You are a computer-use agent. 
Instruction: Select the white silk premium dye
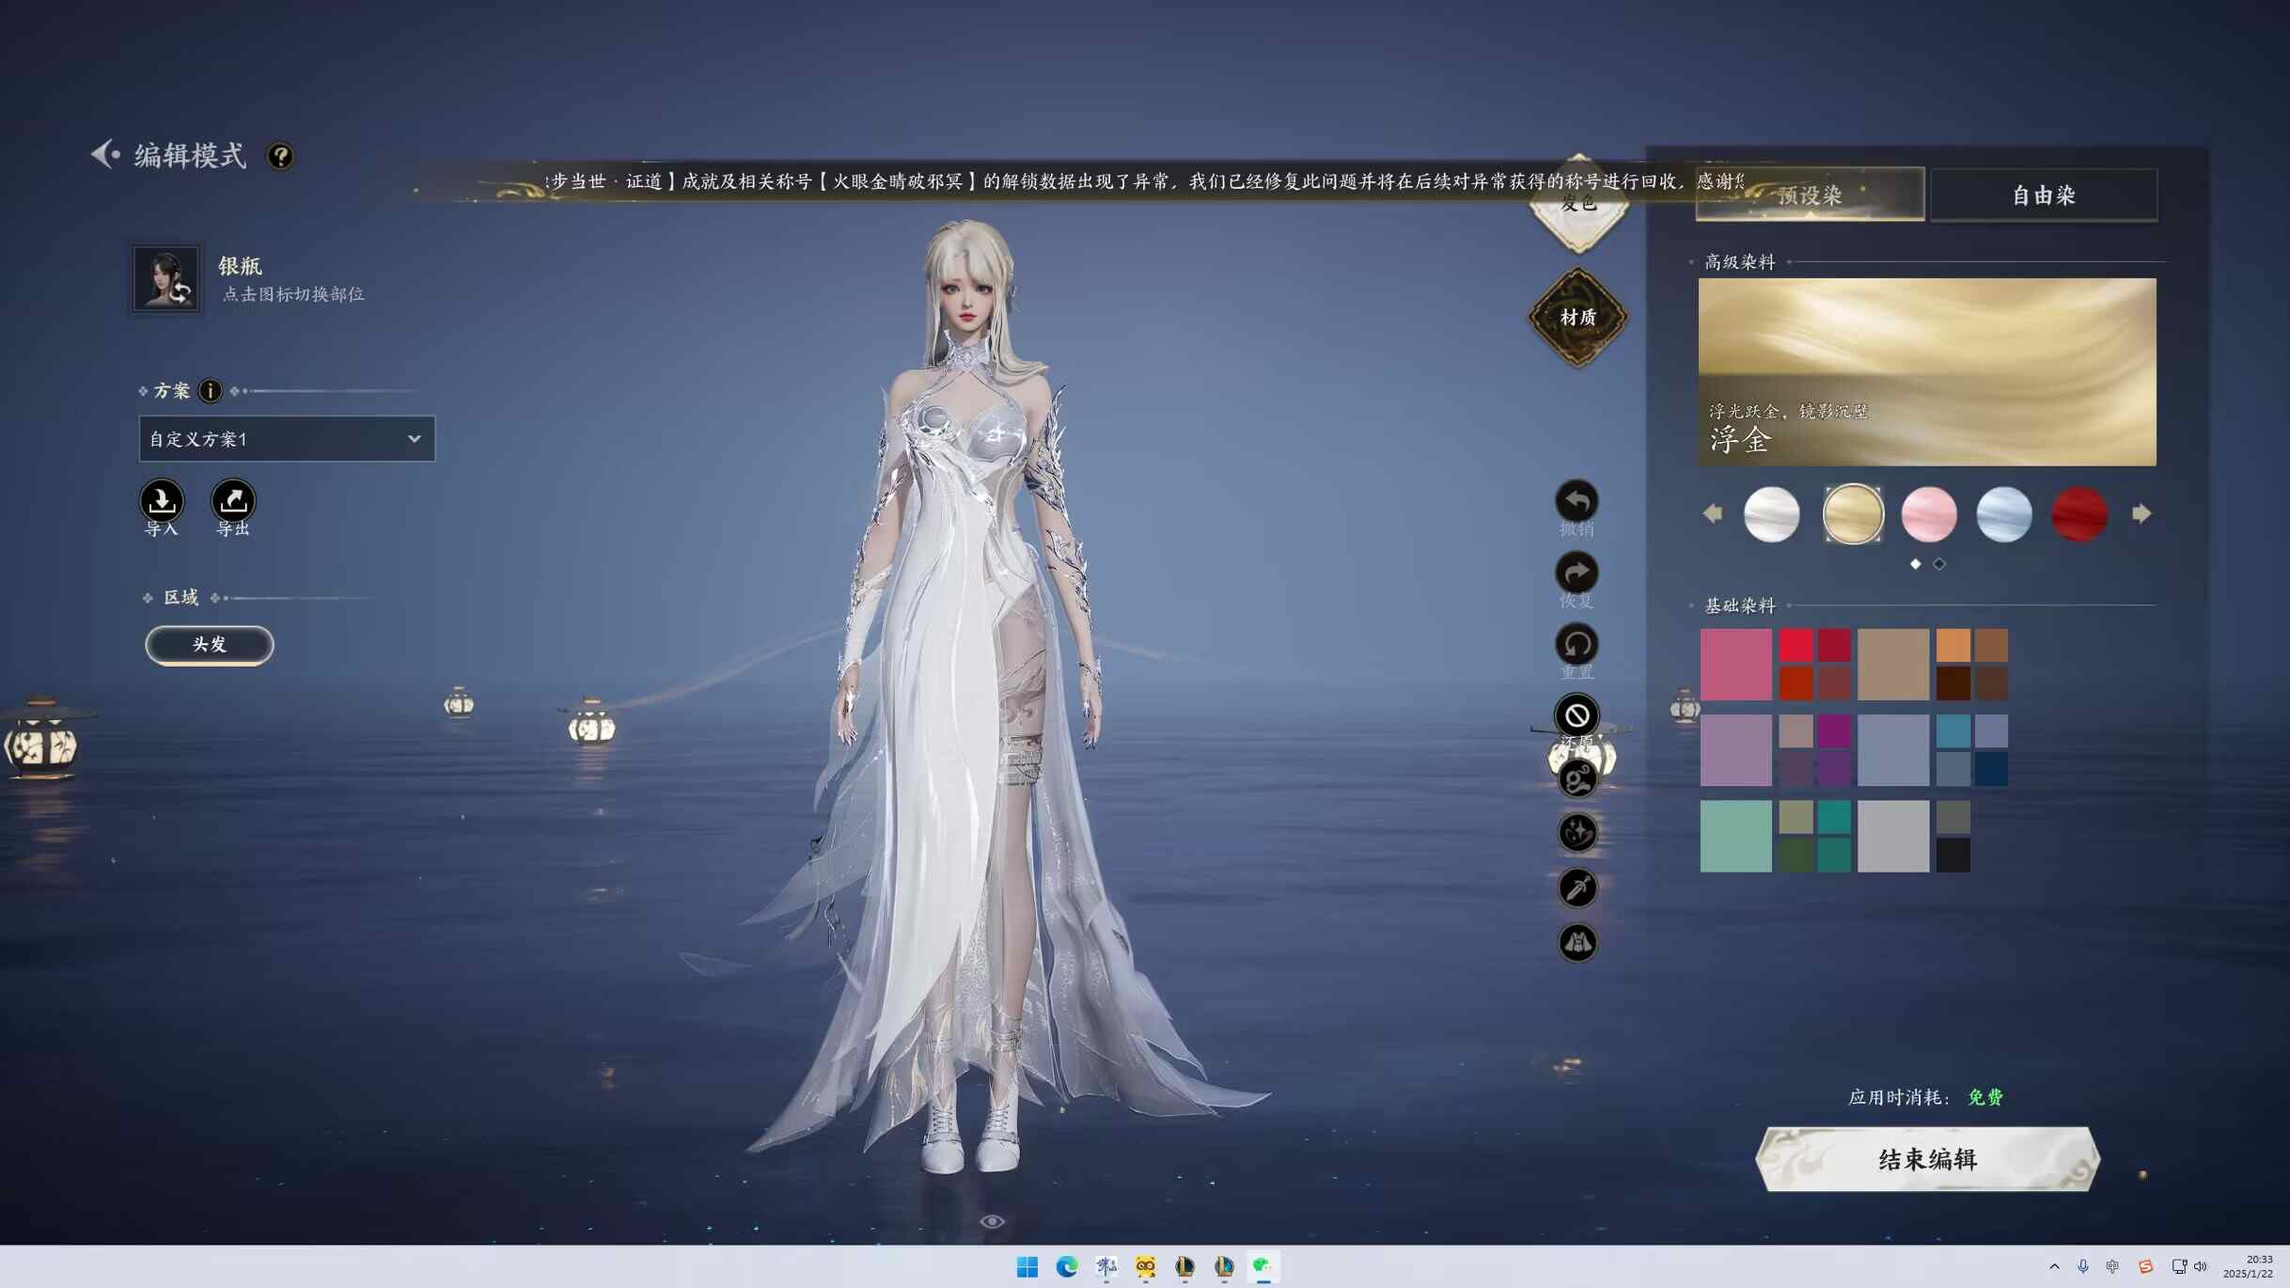pos(1772,514)
